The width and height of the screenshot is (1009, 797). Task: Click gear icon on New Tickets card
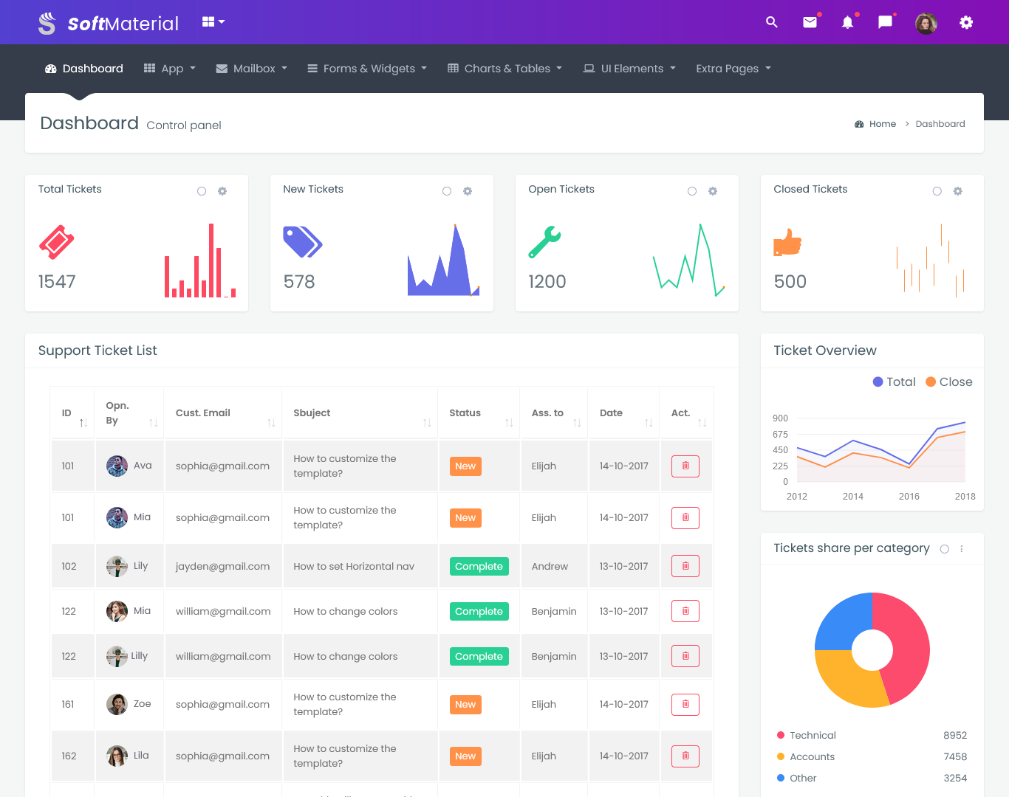pyautogui.click(x=468, y=191)
